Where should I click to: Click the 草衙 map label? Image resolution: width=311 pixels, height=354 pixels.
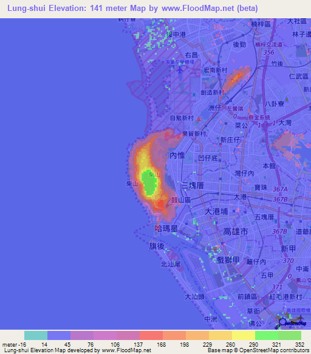(x=253, y=311)
